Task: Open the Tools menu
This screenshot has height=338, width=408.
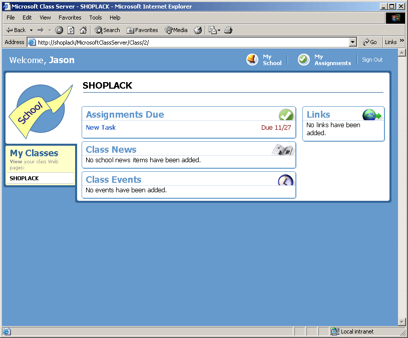Action: (96, 18)
